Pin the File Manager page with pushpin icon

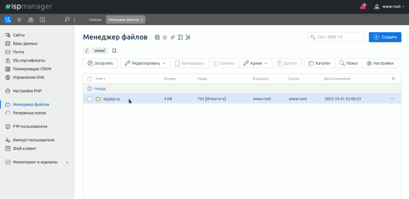[x=172, y=37]
